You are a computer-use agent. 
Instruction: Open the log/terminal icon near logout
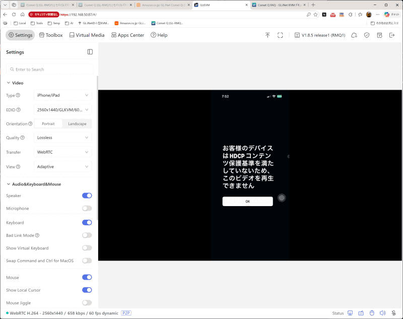(380, 35)
